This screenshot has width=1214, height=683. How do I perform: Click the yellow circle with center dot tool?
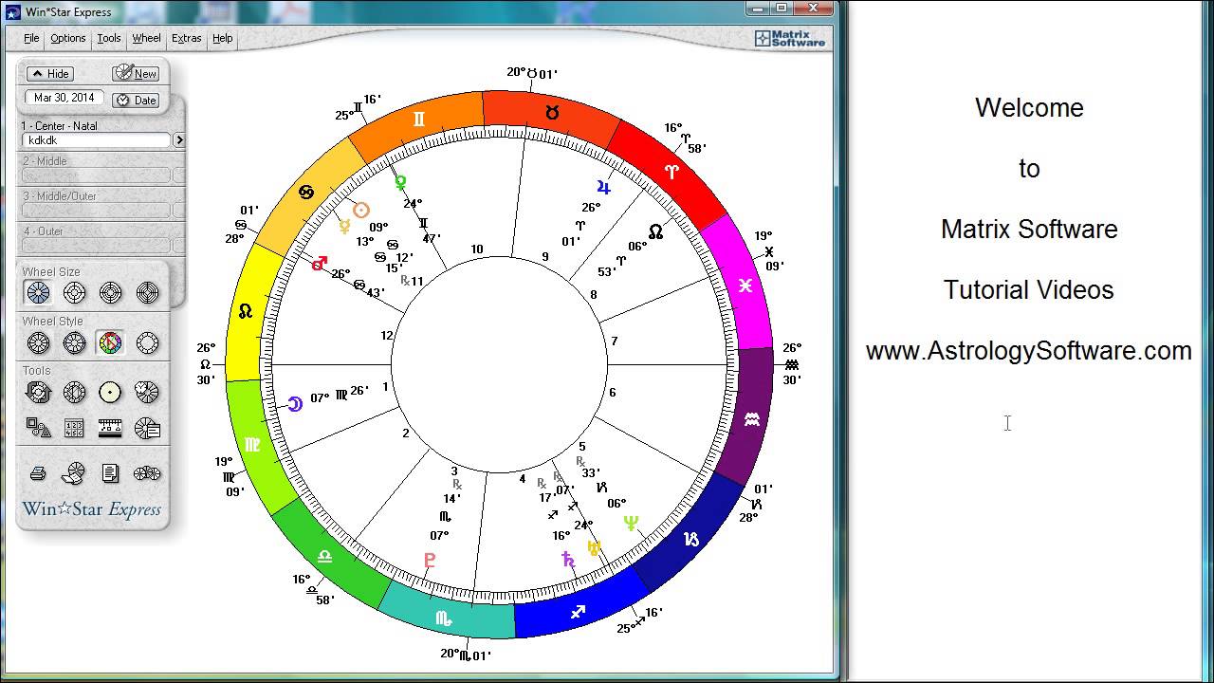click(x=110, y=392)
